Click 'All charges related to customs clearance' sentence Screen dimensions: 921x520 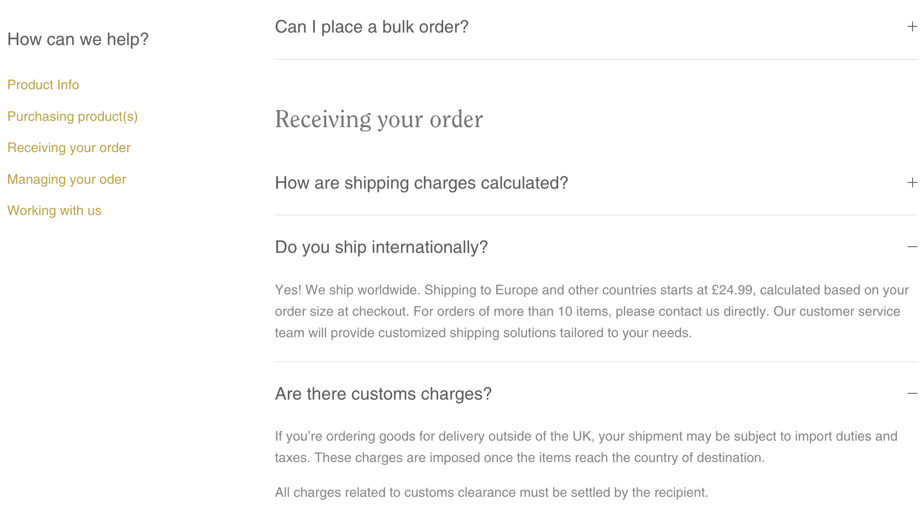tap(491, 492)
